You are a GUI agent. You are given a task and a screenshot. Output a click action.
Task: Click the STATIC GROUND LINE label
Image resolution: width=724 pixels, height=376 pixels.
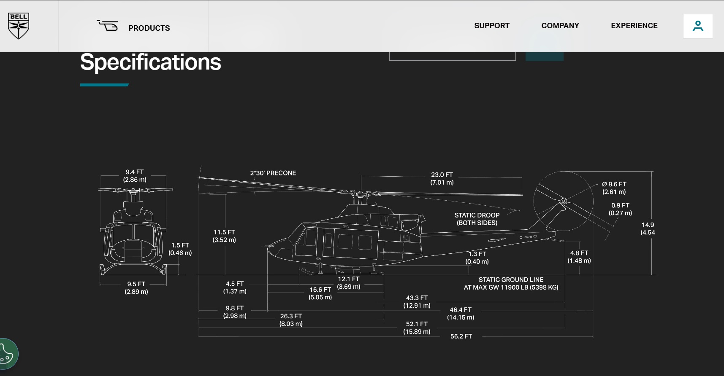pyautogui.click(x=510, y=283)
